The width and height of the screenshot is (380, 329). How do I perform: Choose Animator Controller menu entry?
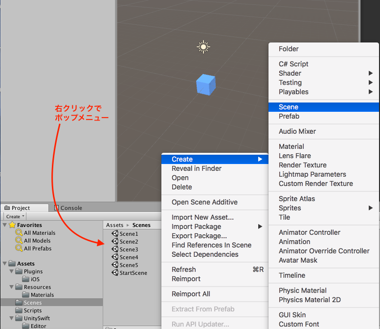click(x=324, y=232)
